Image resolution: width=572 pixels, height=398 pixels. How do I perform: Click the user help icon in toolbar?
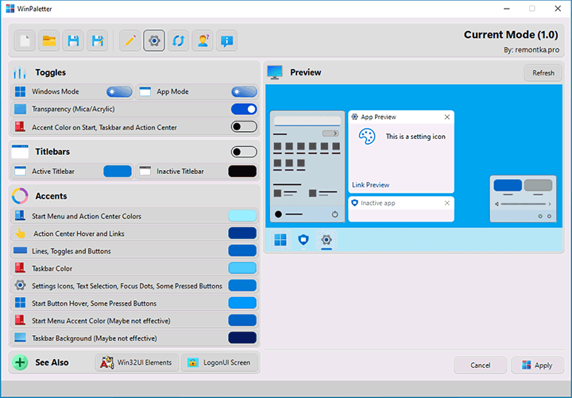203,41
